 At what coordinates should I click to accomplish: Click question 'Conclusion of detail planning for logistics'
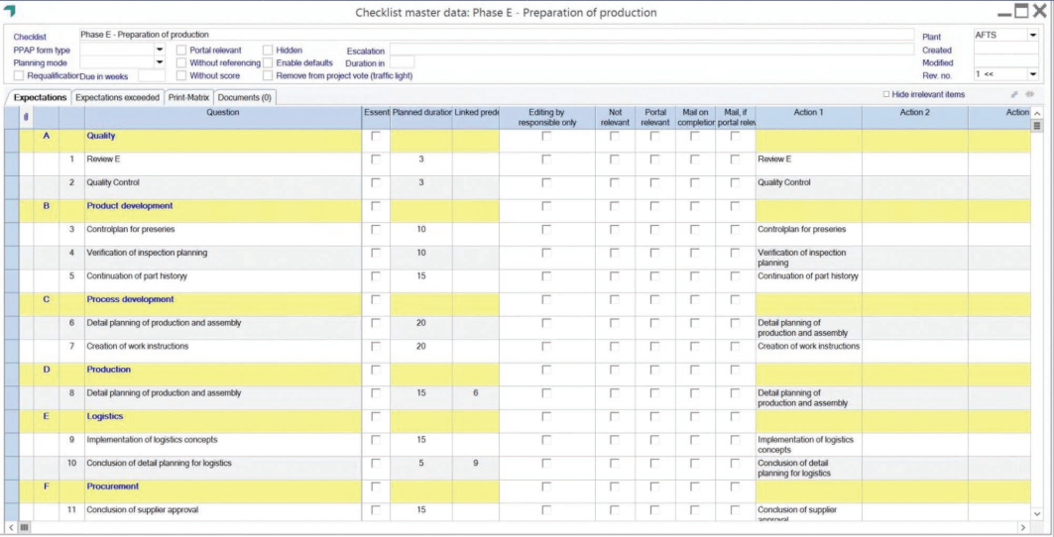[x=159, y=464]
